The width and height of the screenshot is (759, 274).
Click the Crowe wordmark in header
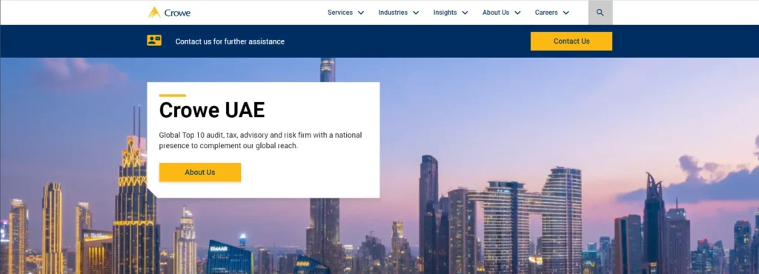(x=177, y=13)
